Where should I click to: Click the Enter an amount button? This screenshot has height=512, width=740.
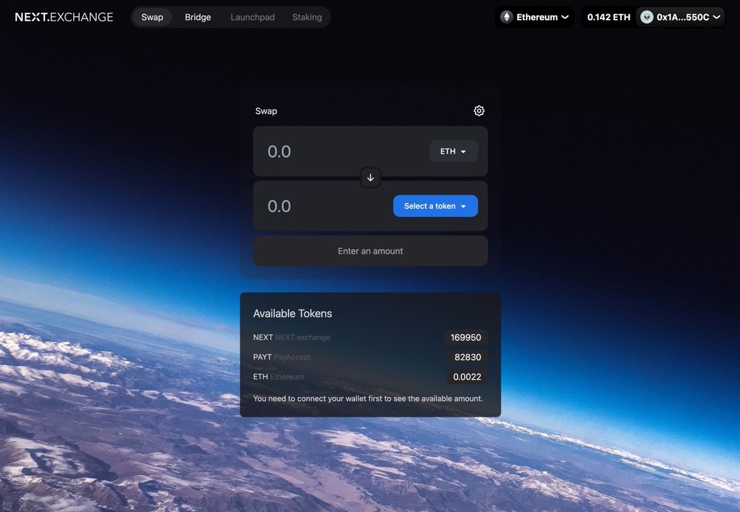[371, 251]
